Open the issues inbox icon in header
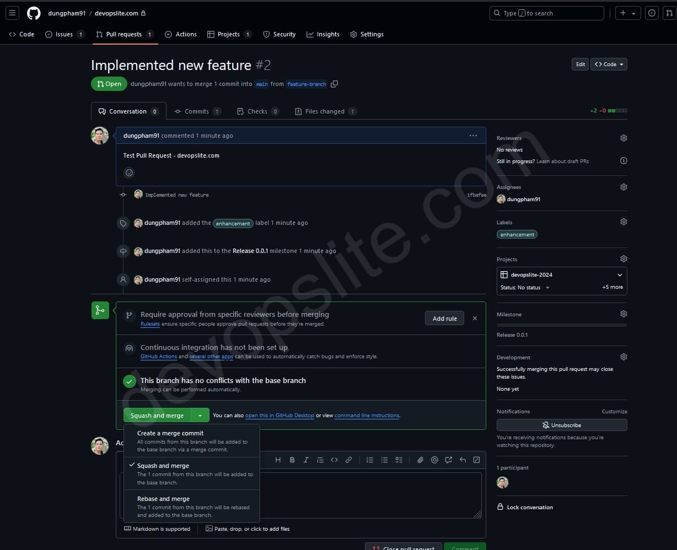The image size is (677, 550). coord(652,13)
